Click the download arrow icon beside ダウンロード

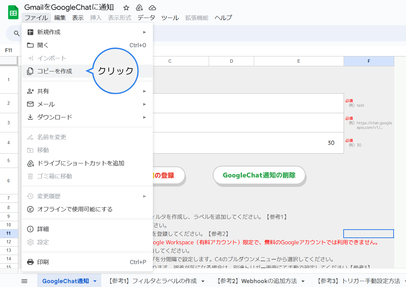pos(30,117)
